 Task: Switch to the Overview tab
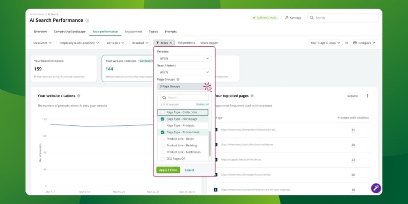tap(40, 32)
